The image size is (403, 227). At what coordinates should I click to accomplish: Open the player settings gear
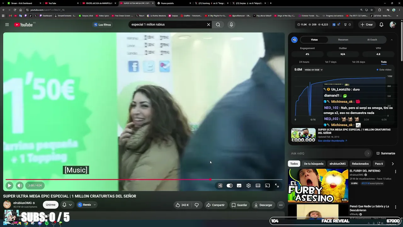click(x=248, y=186)
